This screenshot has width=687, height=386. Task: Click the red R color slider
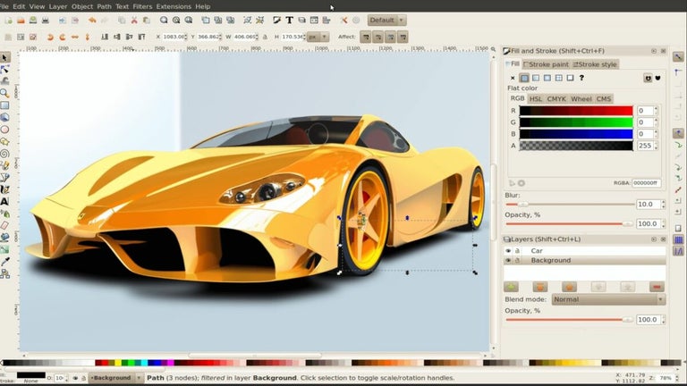pos(576,110)
